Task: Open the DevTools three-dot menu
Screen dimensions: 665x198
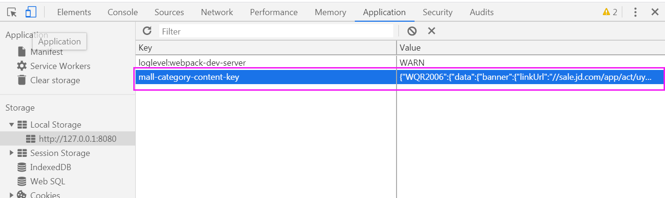Action: coord(636,12)
